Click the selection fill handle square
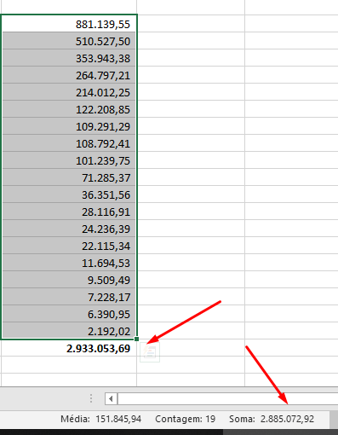The width and height of the screenshot is (338, 435). point(136,339)
